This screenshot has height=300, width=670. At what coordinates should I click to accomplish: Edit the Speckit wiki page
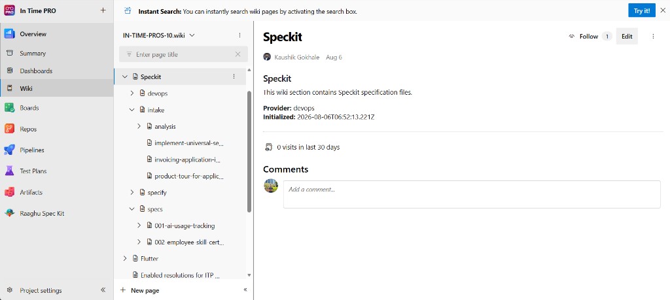click(x=627, y=36)
